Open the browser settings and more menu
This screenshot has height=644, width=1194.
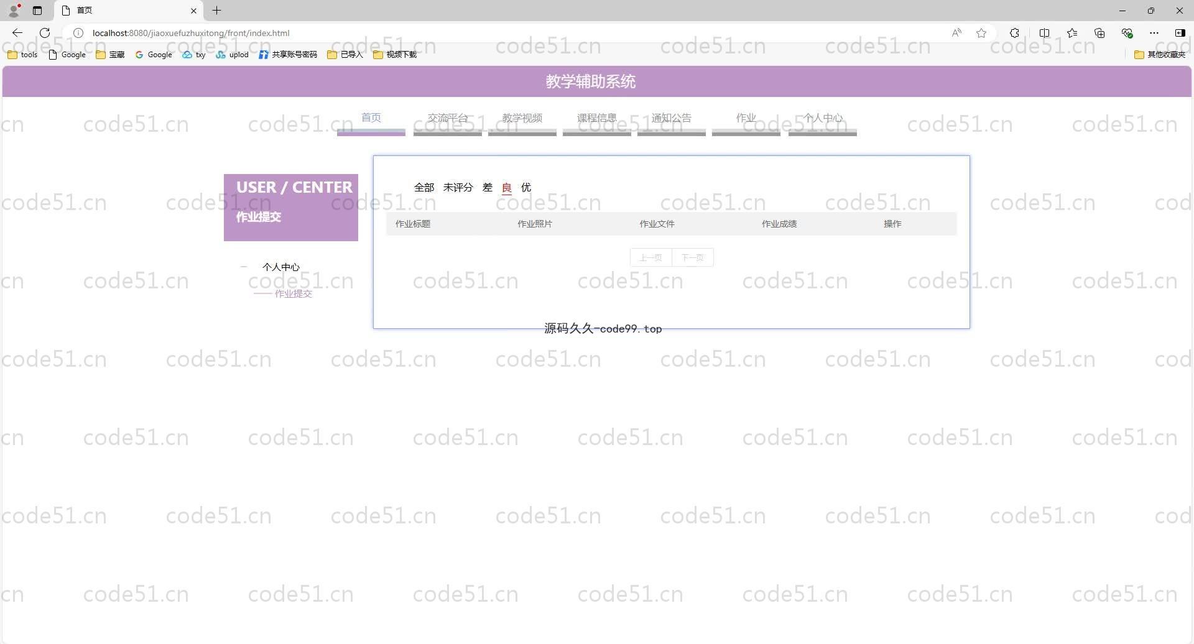(x=1154, y=33)
